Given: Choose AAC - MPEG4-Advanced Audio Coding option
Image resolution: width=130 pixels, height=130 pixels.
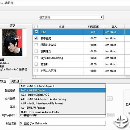Looking at the screenshot, I should pos(62,99).
